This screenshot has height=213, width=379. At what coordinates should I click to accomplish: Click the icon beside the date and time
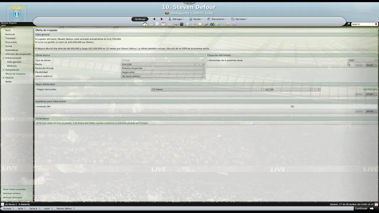(376, 204)
